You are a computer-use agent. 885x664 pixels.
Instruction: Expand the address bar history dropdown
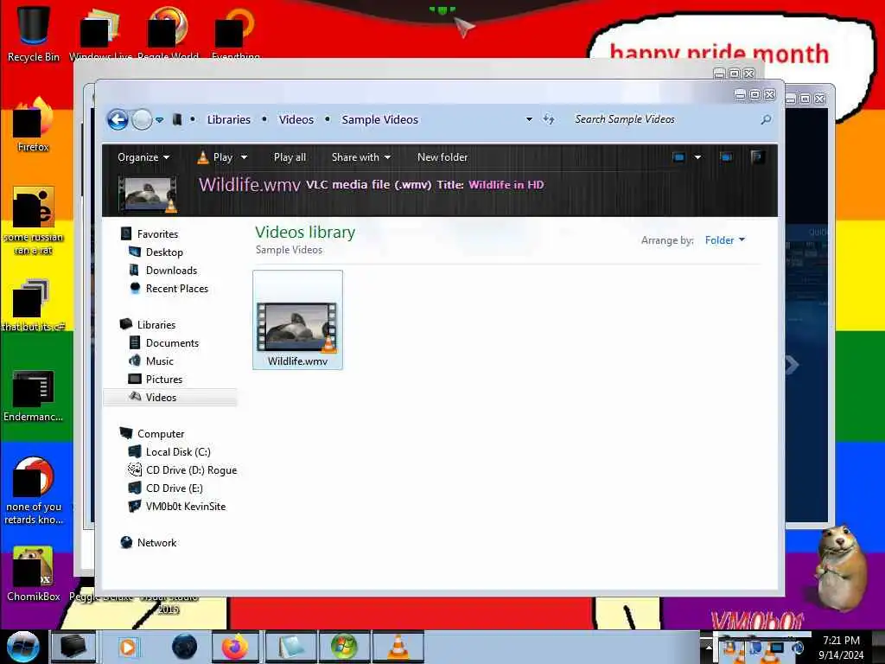tap(529, 119)
